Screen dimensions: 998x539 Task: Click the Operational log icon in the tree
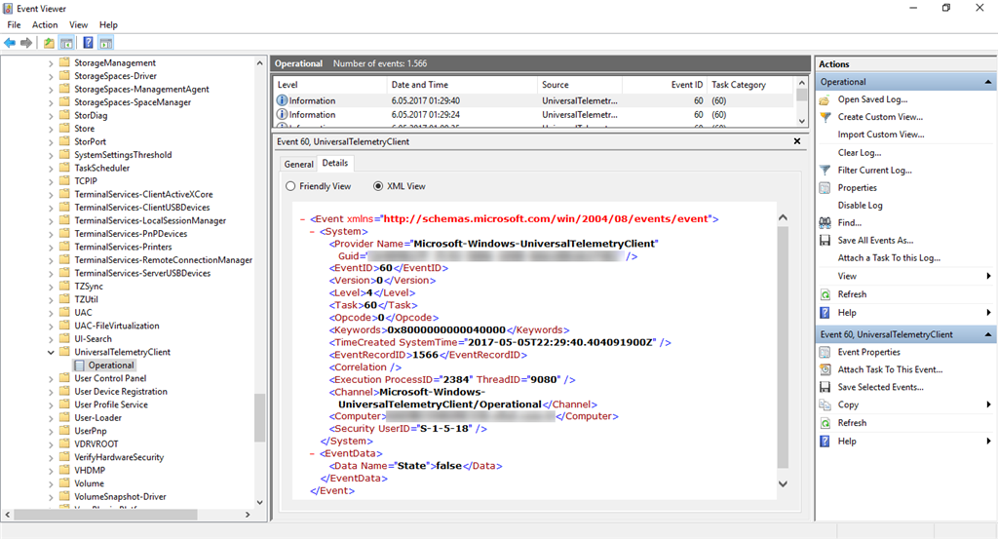[x=80, y=366]
